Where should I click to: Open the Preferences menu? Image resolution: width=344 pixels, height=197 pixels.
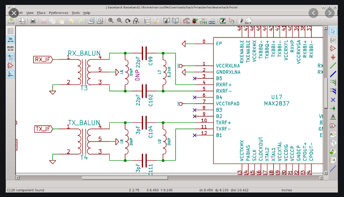coord(59,13)
